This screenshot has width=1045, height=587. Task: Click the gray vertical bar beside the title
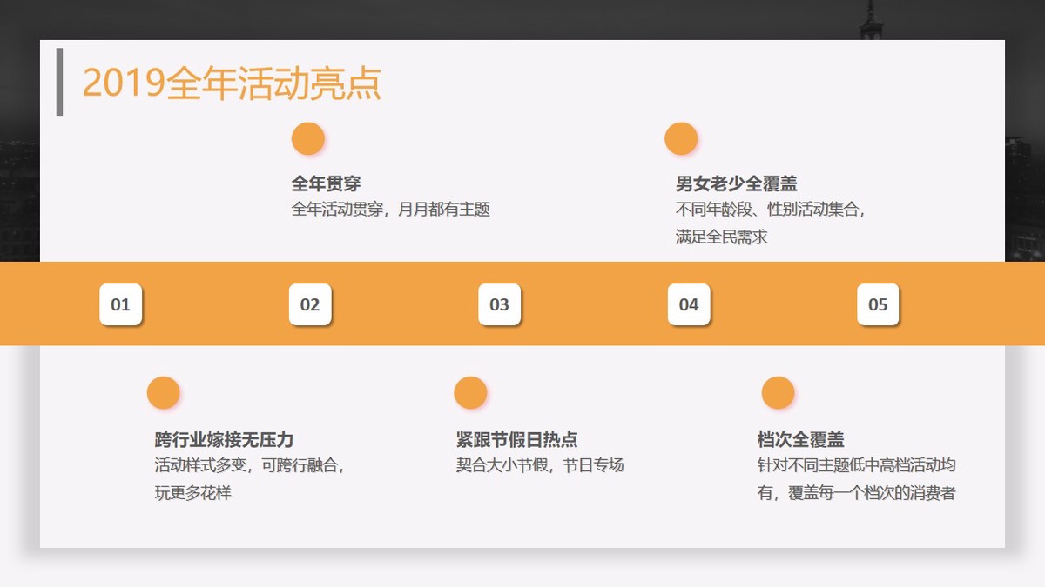click(x=59, y=81)
